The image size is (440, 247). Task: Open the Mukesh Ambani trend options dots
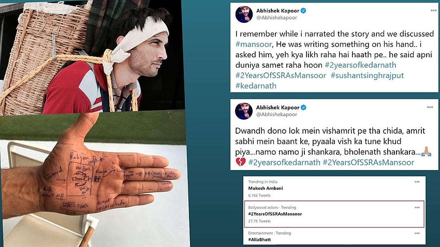coord(417,182)
